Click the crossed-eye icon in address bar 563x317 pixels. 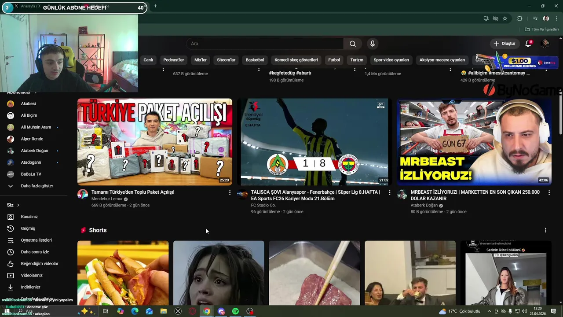tap(495, 18)
